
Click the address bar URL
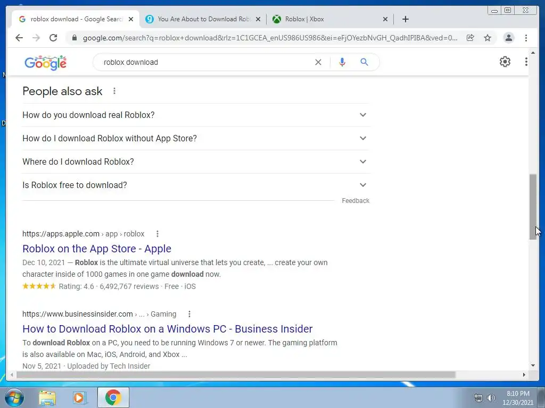(270, 38)
